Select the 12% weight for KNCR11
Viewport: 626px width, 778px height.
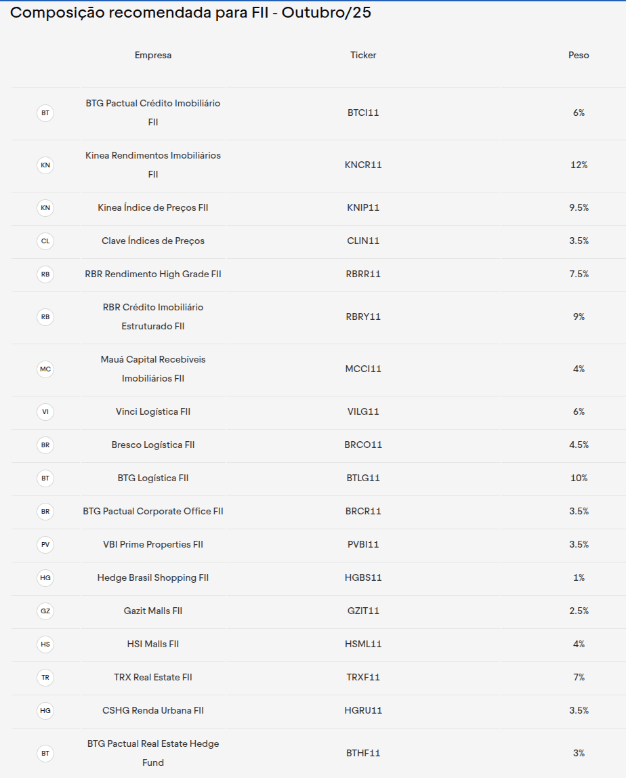pyautogui.click(x=579, y=165)
